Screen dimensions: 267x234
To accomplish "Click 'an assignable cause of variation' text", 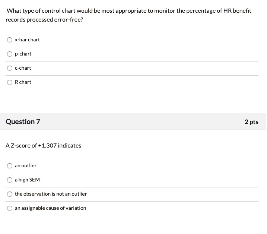I will [x=50, y=208].
